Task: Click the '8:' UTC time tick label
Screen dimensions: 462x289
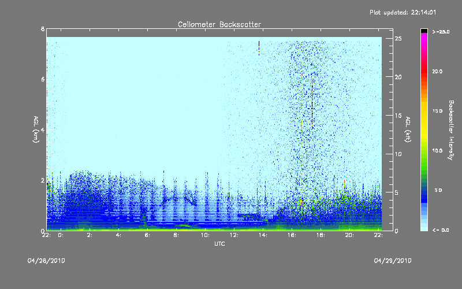Action: coord(176,235)
